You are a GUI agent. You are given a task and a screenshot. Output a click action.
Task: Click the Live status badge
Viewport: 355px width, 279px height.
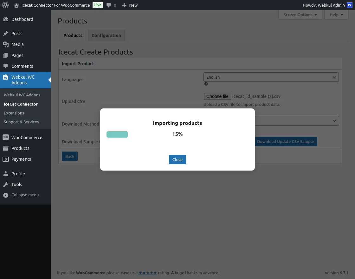[x=98, y=5]
